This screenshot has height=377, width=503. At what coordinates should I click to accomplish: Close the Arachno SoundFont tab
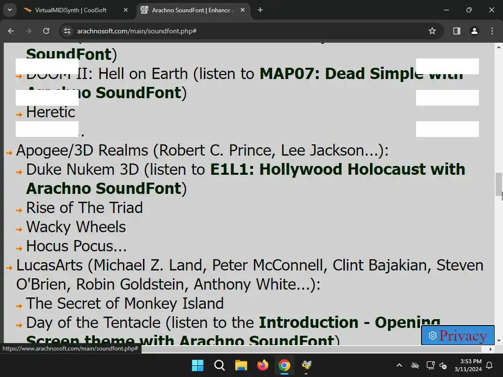pyautogui.click(x=243, y=10)
